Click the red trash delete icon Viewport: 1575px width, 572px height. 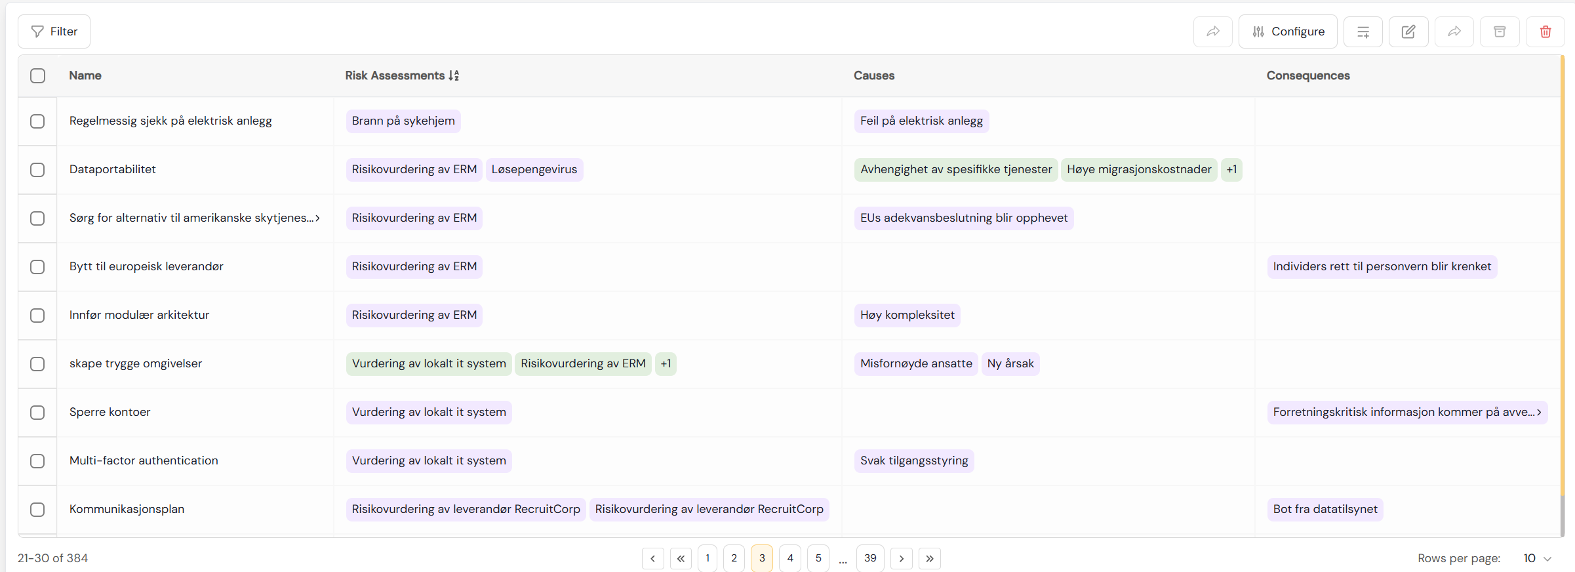[x=1545, y=31]
